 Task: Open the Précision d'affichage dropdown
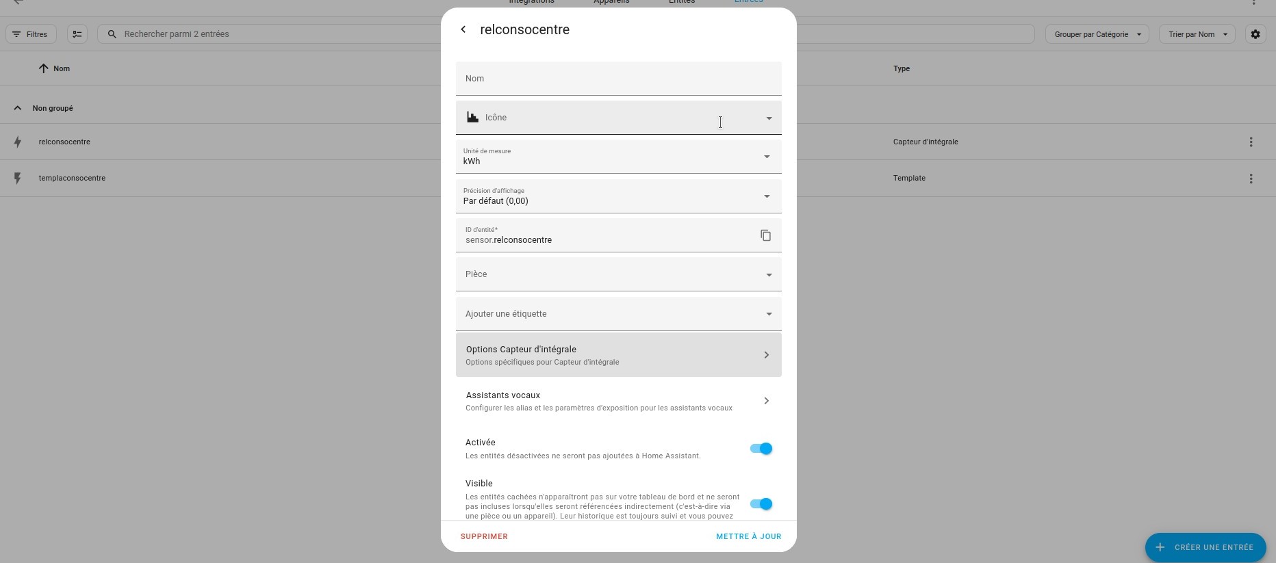(619, 196)
